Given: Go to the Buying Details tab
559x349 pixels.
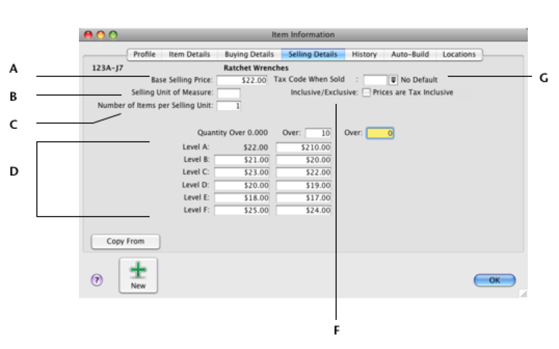Looking at the screenshot, I should click(249, 54).
